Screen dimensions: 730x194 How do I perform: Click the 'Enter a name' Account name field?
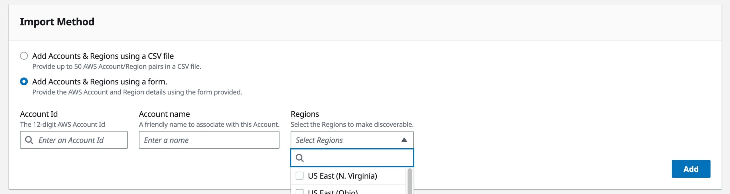(209, 140)
